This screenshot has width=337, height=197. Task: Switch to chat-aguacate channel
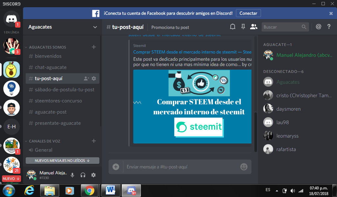[x=62, y=67]
